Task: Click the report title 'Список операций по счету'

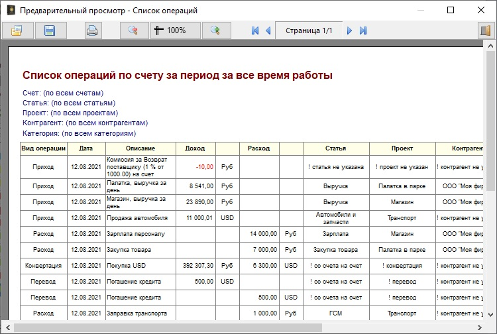Action: click(178, 76)
